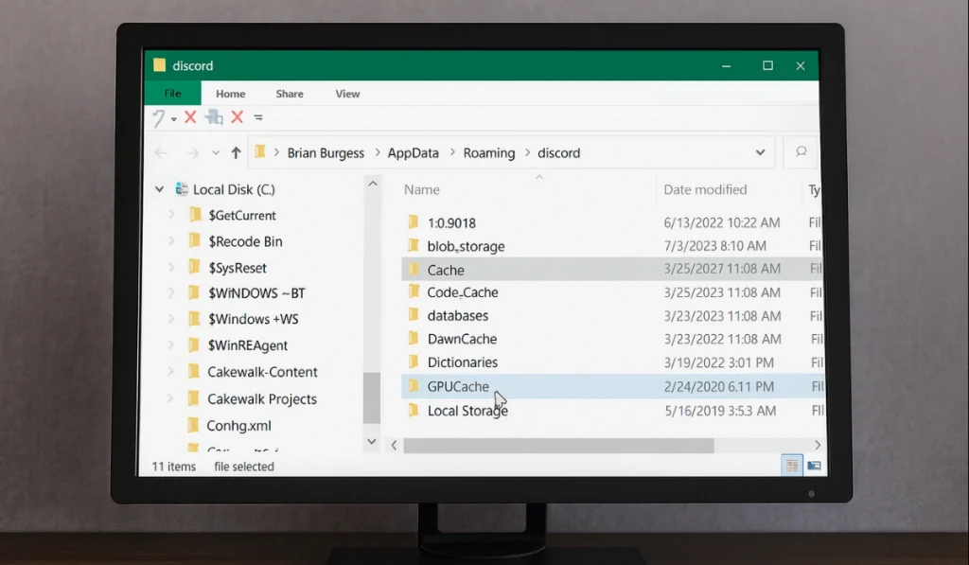Switch to the Home ribbon tab
Image resolution: width=969 pixels, height=565 pixels.
pos(231,94)
